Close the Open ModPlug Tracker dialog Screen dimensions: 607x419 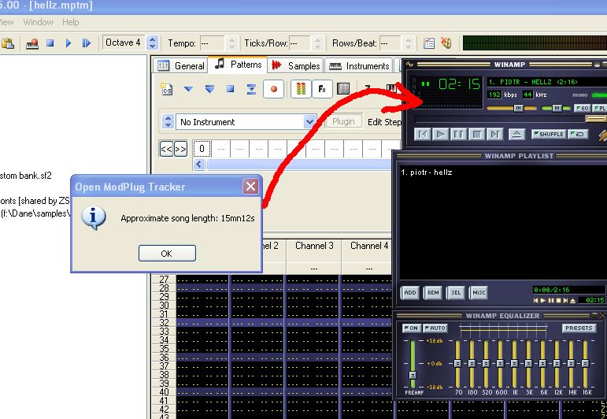250,187
